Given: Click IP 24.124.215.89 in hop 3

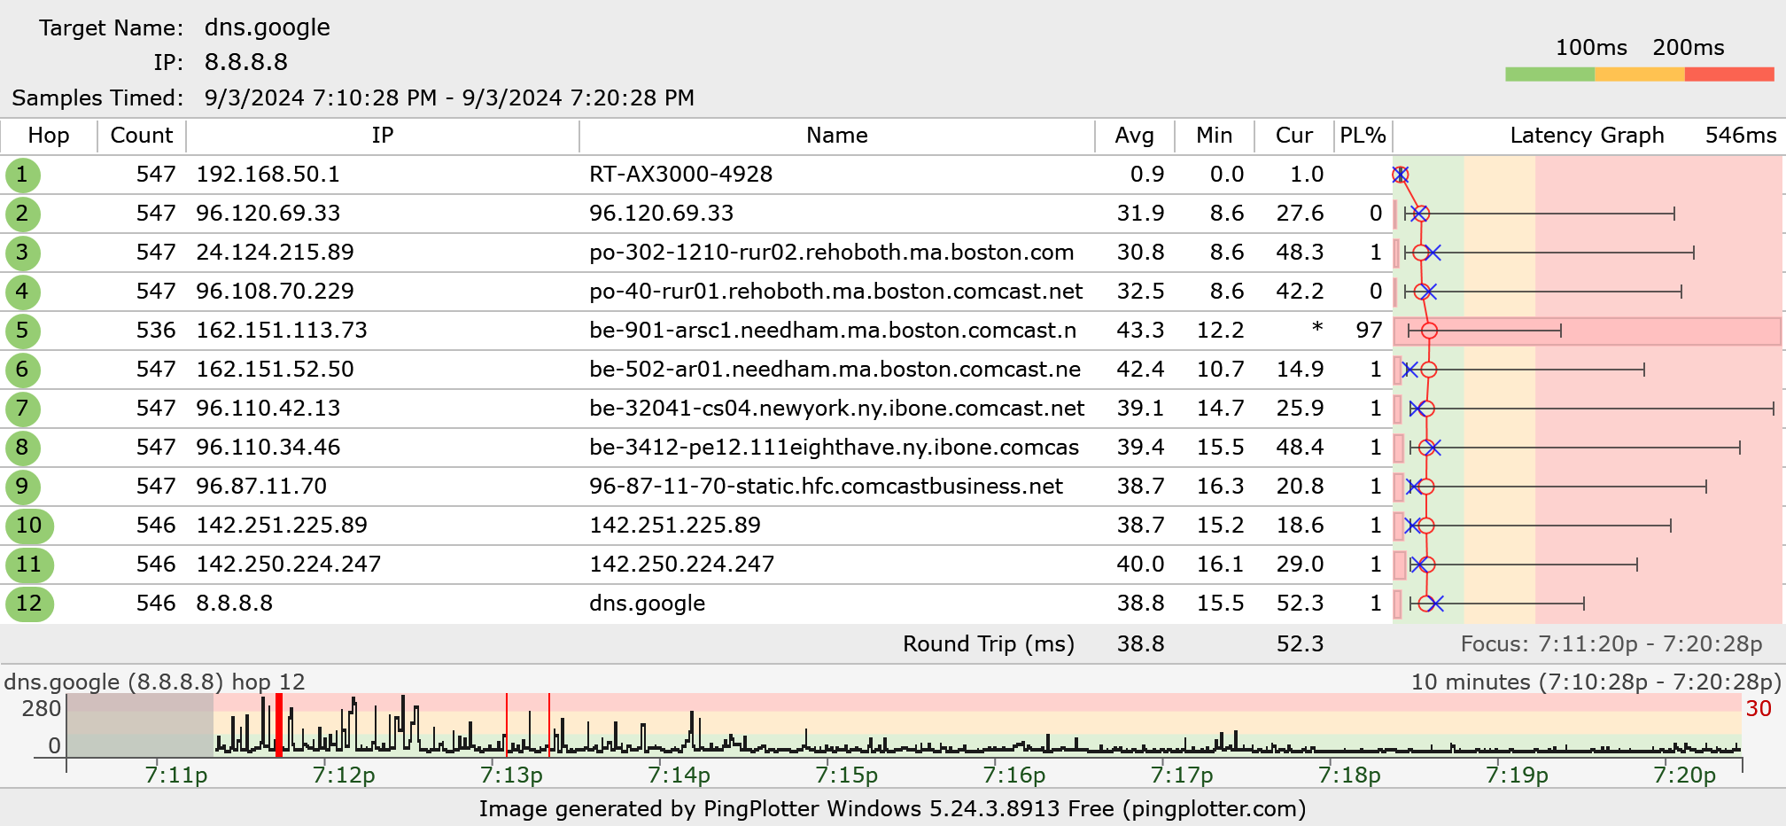Looking at the screenshot, I should (276, 253).
